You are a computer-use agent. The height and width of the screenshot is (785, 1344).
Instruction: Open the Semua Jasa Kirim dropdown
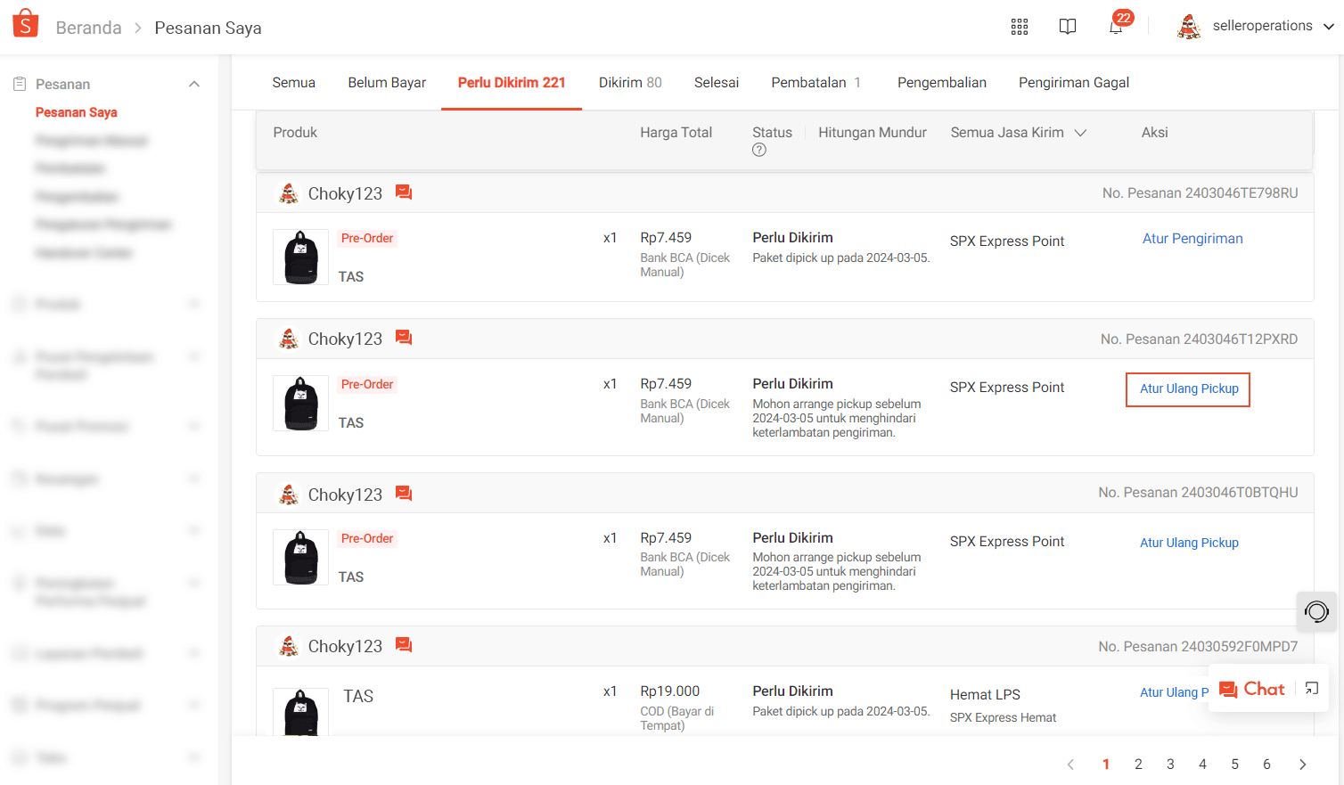pyautogui.click(x=1018, y=133)
